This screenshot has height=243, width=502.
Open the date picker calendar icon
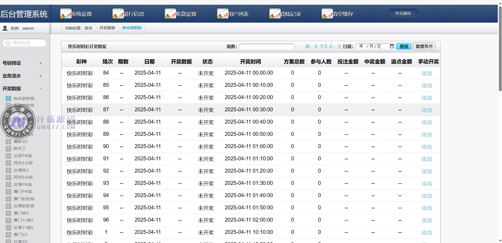click(x=392, y=46)
